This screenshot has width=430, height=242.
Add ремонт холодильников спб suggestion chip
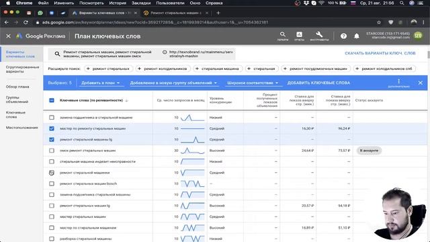tap(384, 69)
